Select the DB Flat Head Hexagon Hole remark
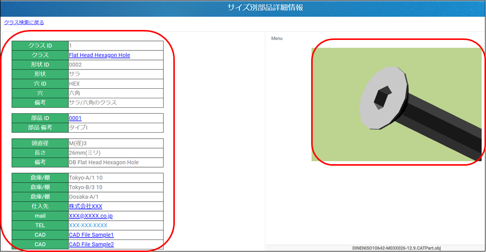 click(x=116, y=163)
